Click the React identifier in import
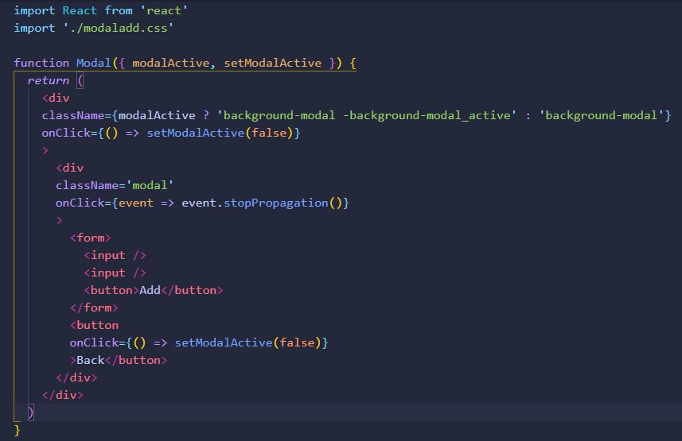This screenshot has height=441, width=682. [80, 10]
